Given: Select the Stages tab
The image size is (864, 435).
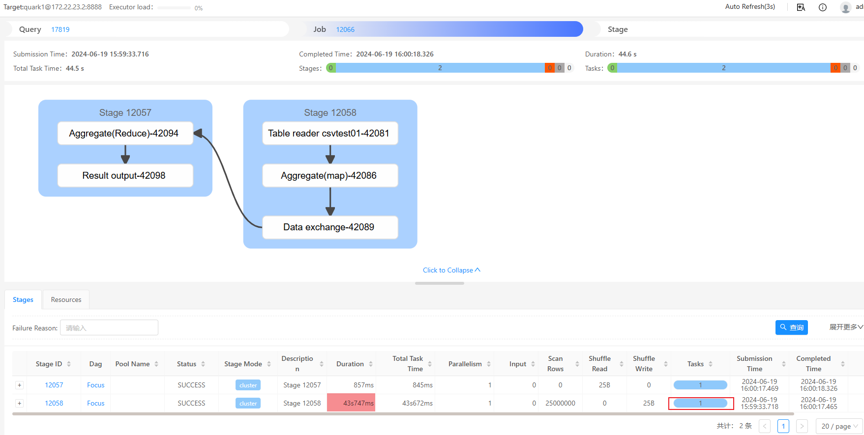Looking at the screenshot, I should tap(23, 299).
